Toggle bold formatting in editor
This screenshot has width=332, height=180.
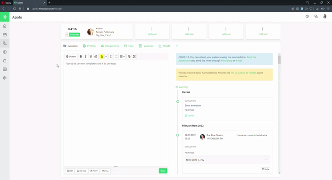tap(81, 57)
